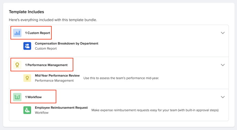Click the Employee Reimbursement Request money icon
The width and height of the screenshot is (237, 130).
(27, 110)
